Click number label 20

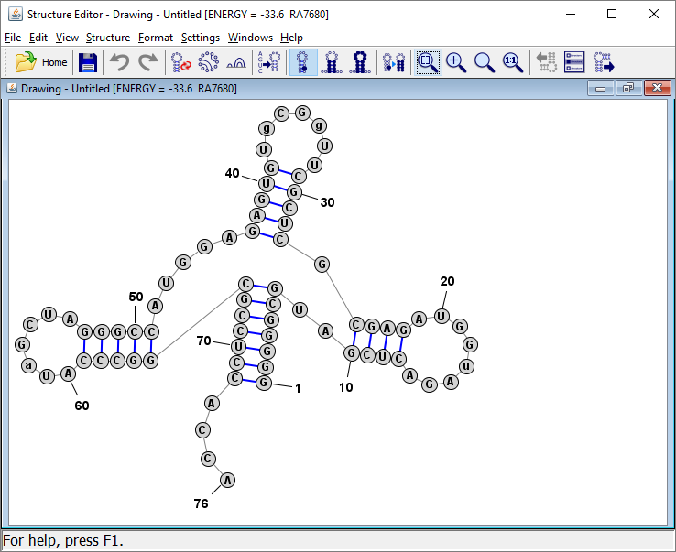[447, 281]
